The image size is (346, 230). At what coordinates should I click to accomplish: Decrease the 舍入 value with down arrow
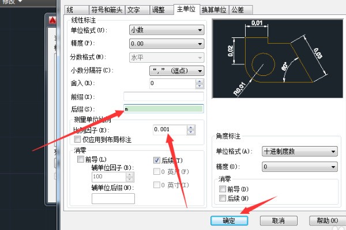click(x=200, y=86)
